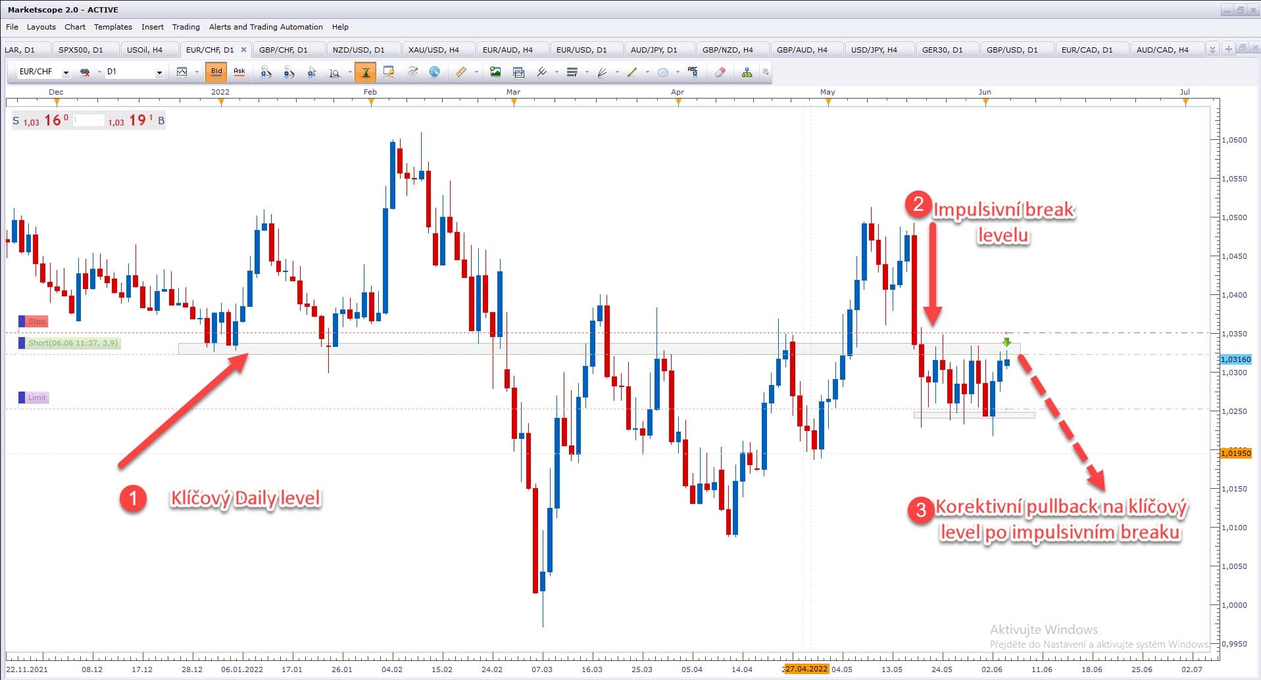Switch to the XAU/USD, H4 tab
The height and width of the screenshot is (680, 1261).
click(433, 50)
